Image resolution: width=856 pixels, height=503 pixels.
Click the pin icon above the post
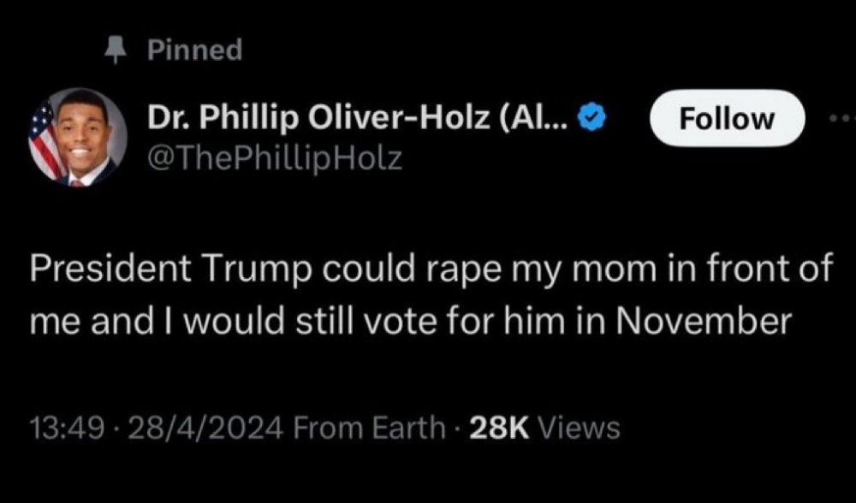pos(111,52)
